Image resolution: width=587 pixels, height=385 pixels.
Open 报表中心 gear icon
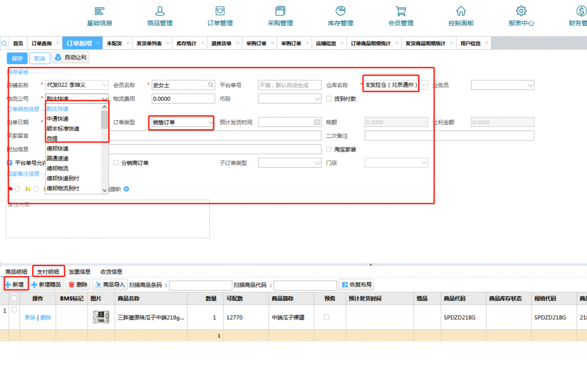[x=521, y=15]
